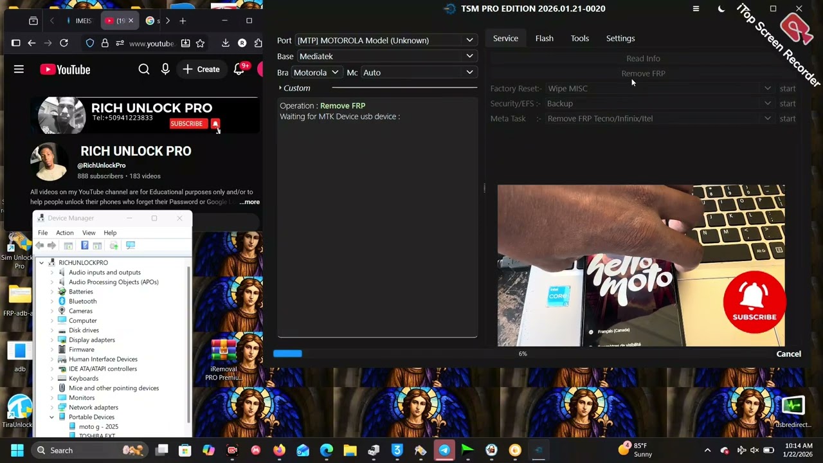Open the Base Mediatek dropdown
Image resolution: width=823 pixels, height=463 pixels.
click(x=386, y=56)
